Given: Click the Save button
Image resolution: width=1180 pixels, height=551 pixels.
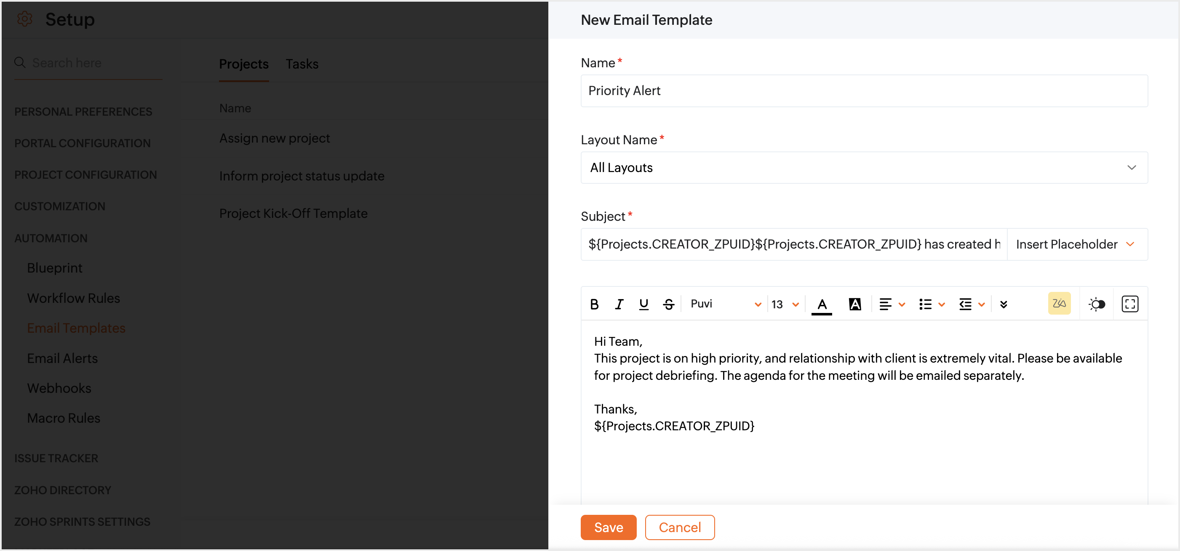Looking at the screenshot, I should [x=608, y=527].
